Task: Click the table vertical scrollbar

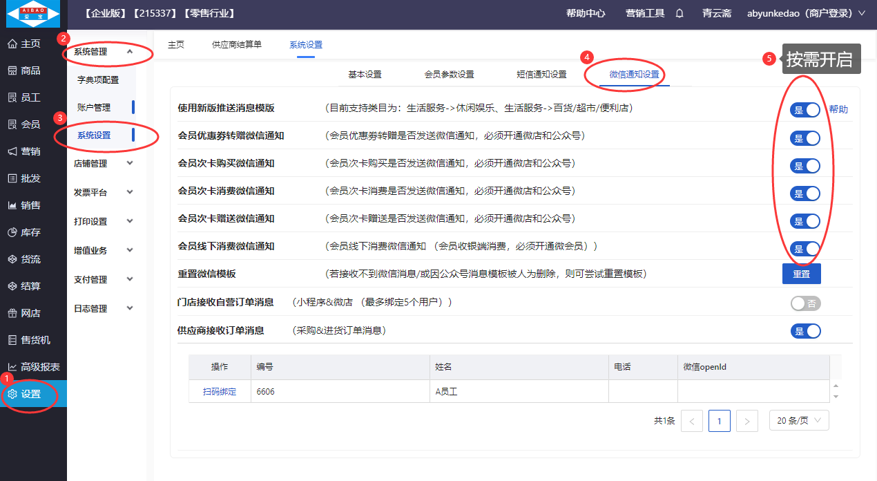Action: pos(836,391)
